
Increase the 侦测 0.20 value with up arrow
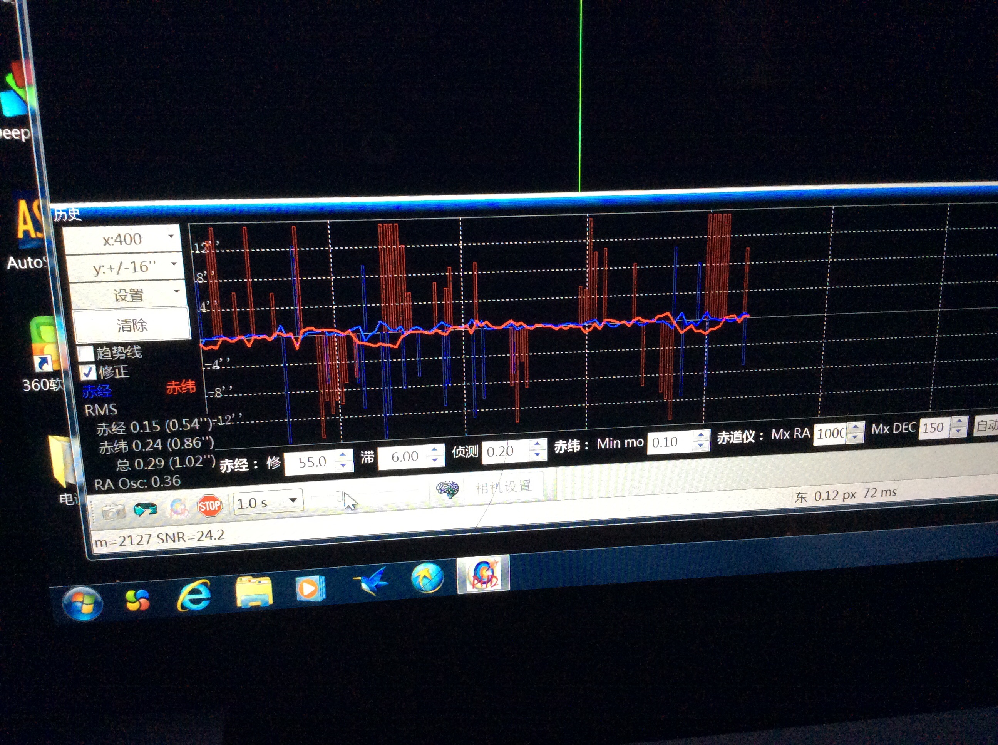(536, 445)
